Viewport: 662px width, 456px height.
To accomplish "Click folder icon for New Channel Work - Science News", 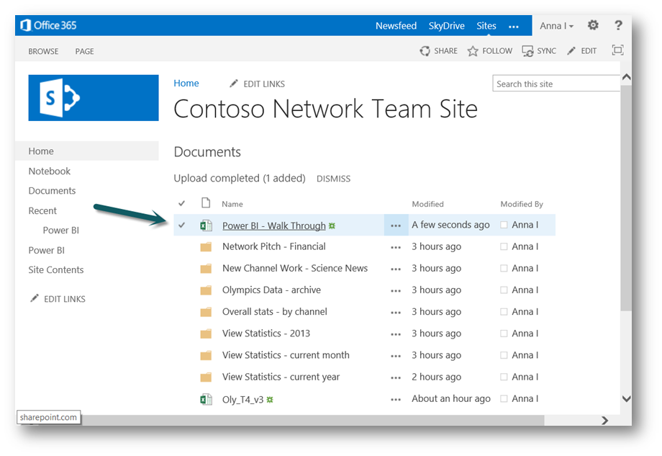I will tap(206, 269).
